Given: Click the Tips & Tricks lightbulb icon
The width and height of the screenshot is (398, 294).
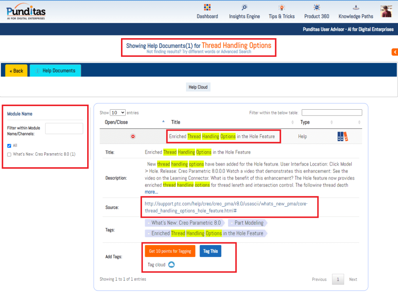Looking at the screenshot, I should 281,7.
